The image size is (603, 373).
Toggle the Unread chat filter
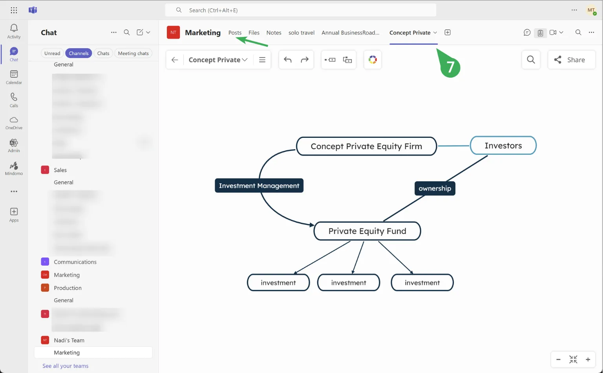52,53
